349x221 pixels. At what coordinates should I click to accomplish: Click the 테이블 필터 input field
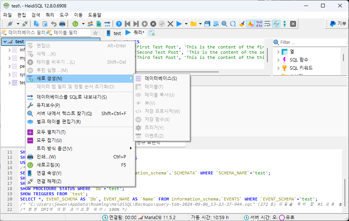pos(69,33)
